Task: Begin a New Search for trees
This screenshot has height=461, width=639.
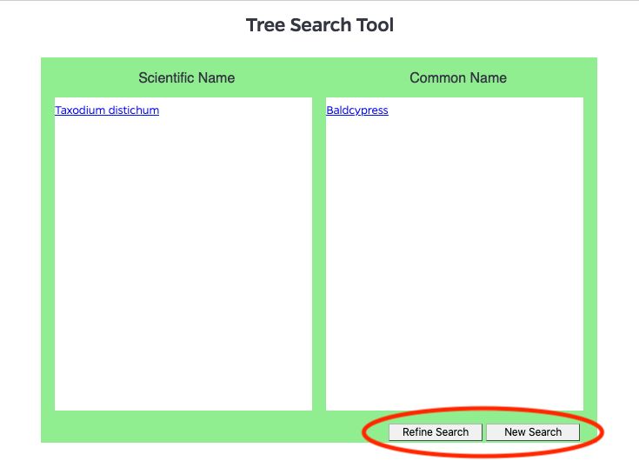Action: click(533, 432)
